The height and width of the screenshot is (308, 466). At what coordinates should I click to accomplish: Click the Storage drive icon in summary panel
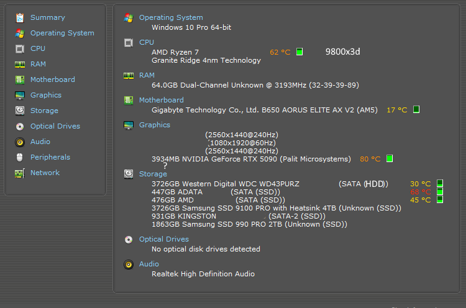[129, 174]
